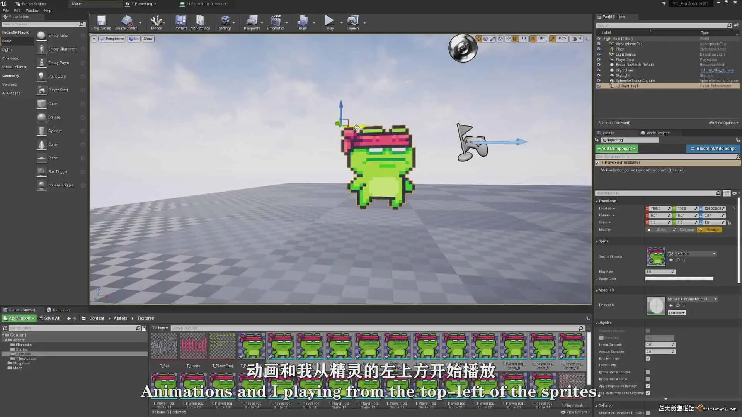Toggle the Apply Impulse on Damage checkbox

648,386
